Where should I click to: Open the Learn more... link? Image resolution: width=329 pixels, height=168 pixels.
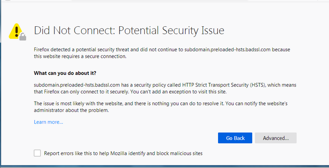click(48, 122)
